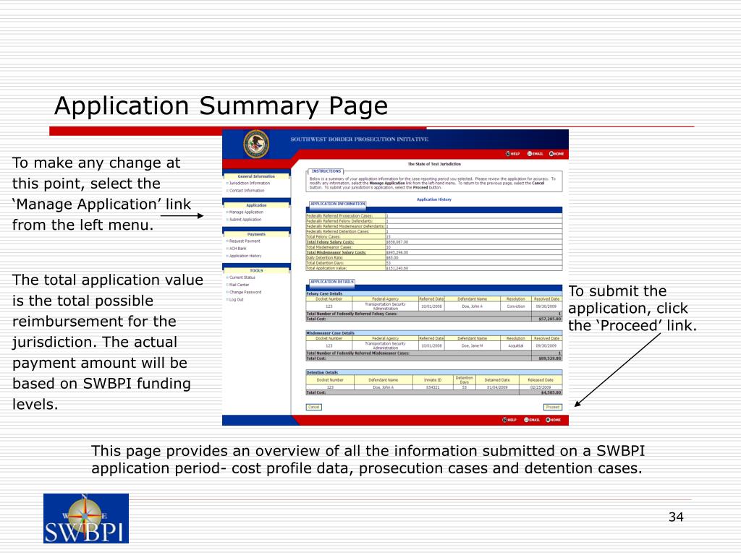Select Federally Referred Prosecution Cases label
741x555 pixels.
pos(339,216)
